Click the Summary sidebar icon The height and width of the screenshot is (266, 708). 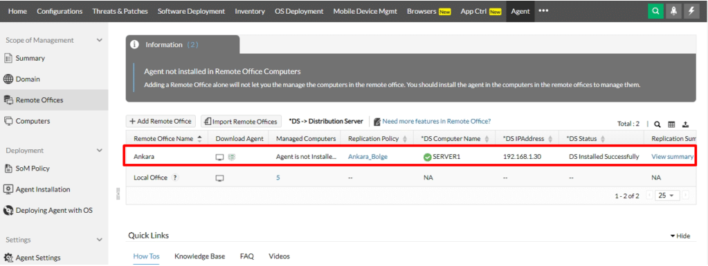click(x=8, y=58)
